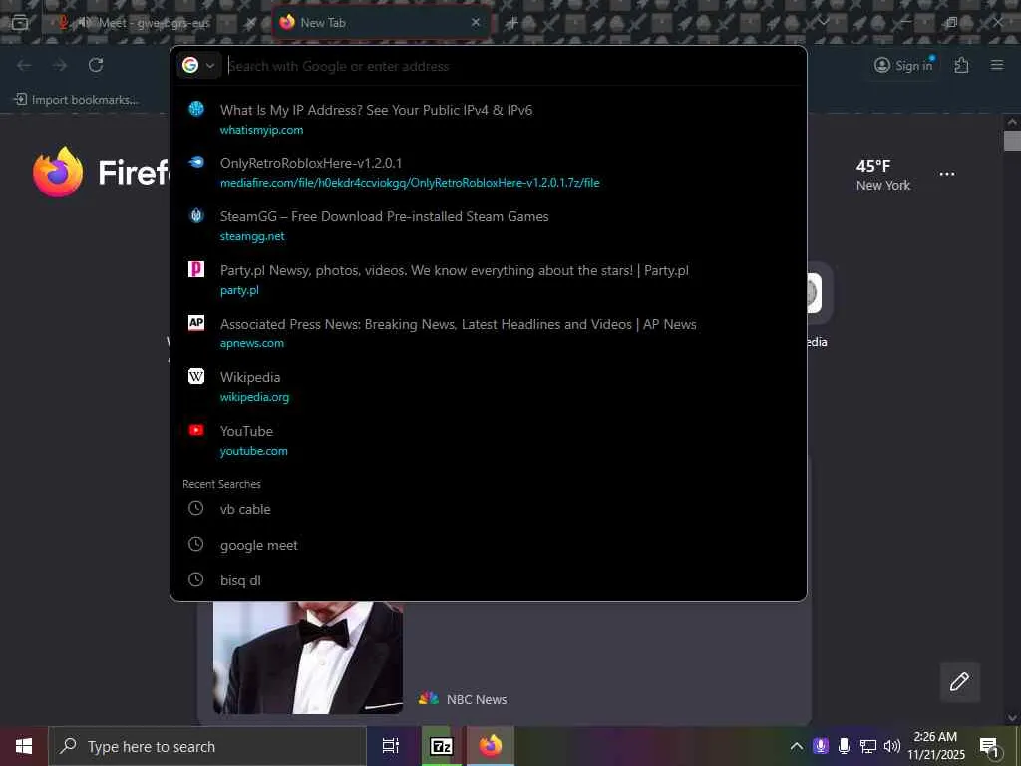Click Firefox icon in the taskbar

(491, 746)
